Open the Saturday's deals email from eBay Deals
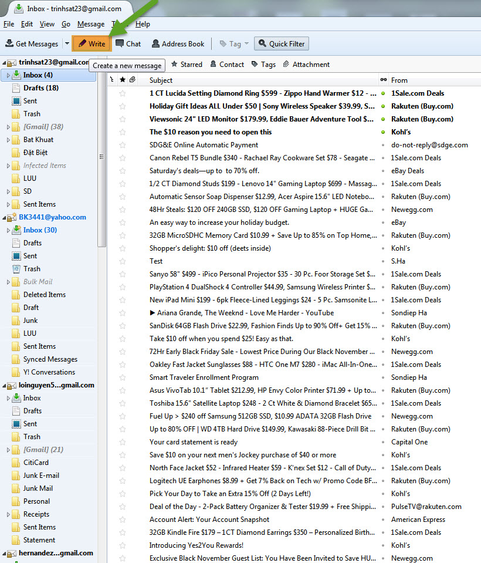481x563 pixels. [204, 171]
